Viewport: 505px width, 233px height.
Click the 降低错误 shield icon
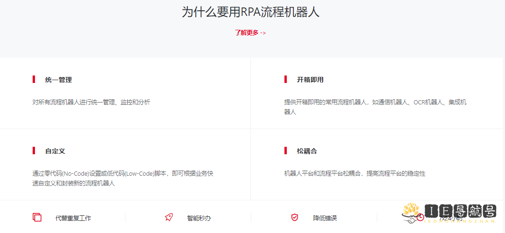click(x=294, y=217)
